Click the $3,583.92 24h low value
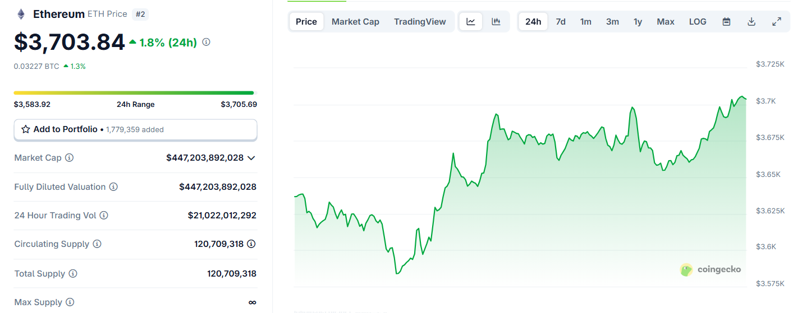 (x=32, y=104)
